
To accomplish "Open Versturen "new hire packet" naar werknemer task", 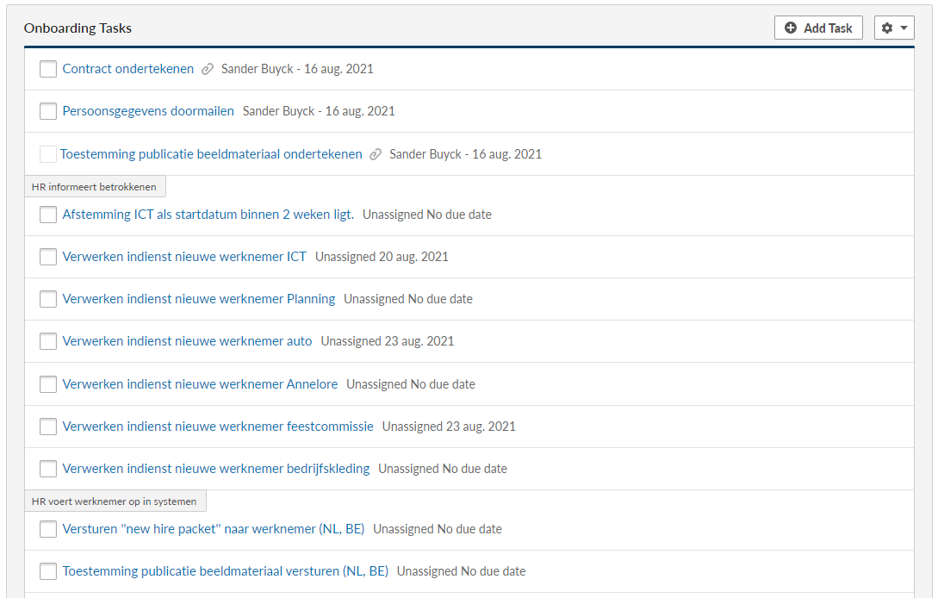I will 213,529.
